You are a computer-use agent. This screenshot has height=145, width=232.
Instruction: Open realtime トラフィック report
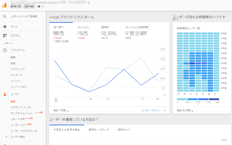click(x=18, y=69)
